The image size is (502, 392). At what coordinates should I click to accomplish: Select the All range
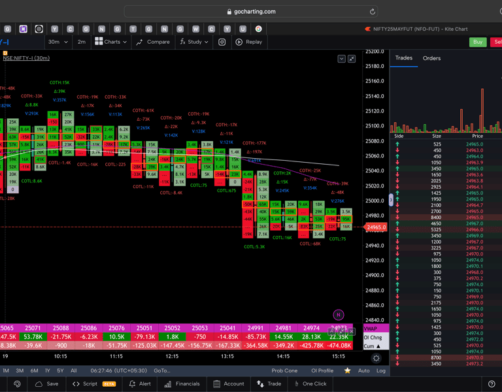pyautogui.click(x=74, y=370)
